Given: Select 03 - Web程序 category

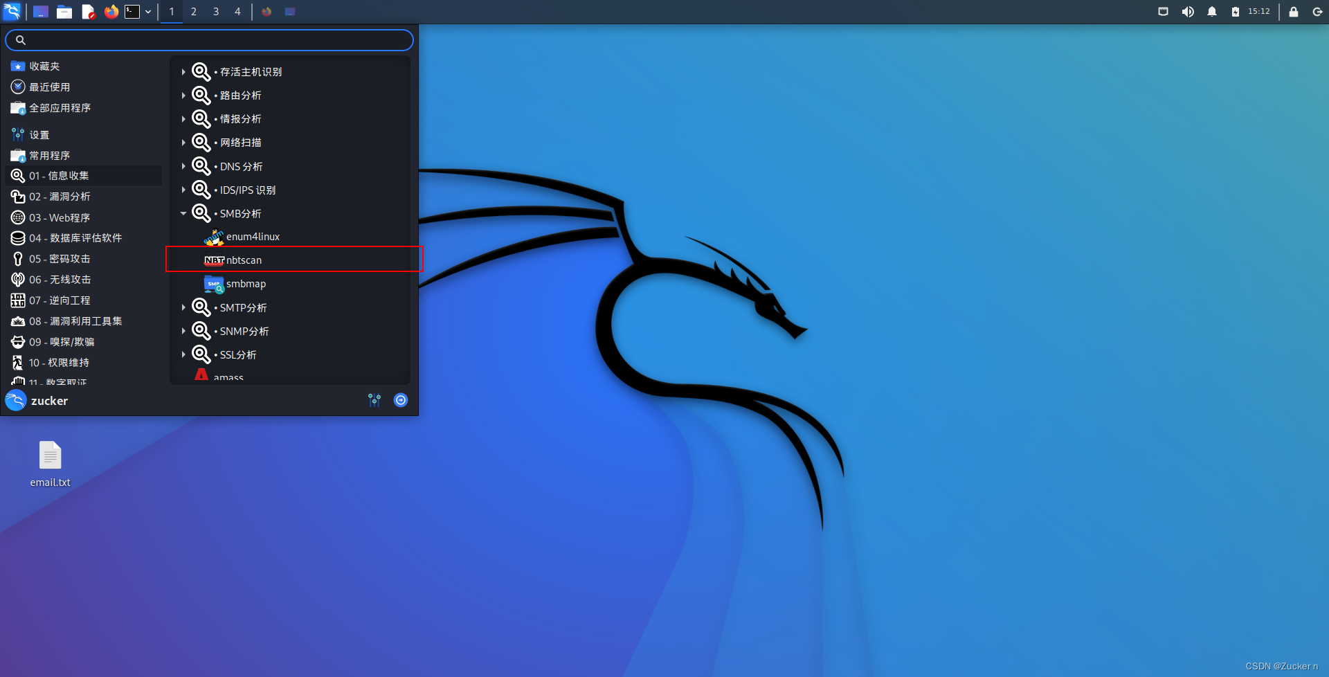Looking at the screenshot, I should 84,217.
